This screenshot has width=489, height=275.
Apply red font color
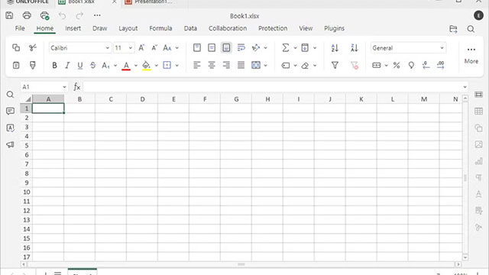click(x=126, y=66)
